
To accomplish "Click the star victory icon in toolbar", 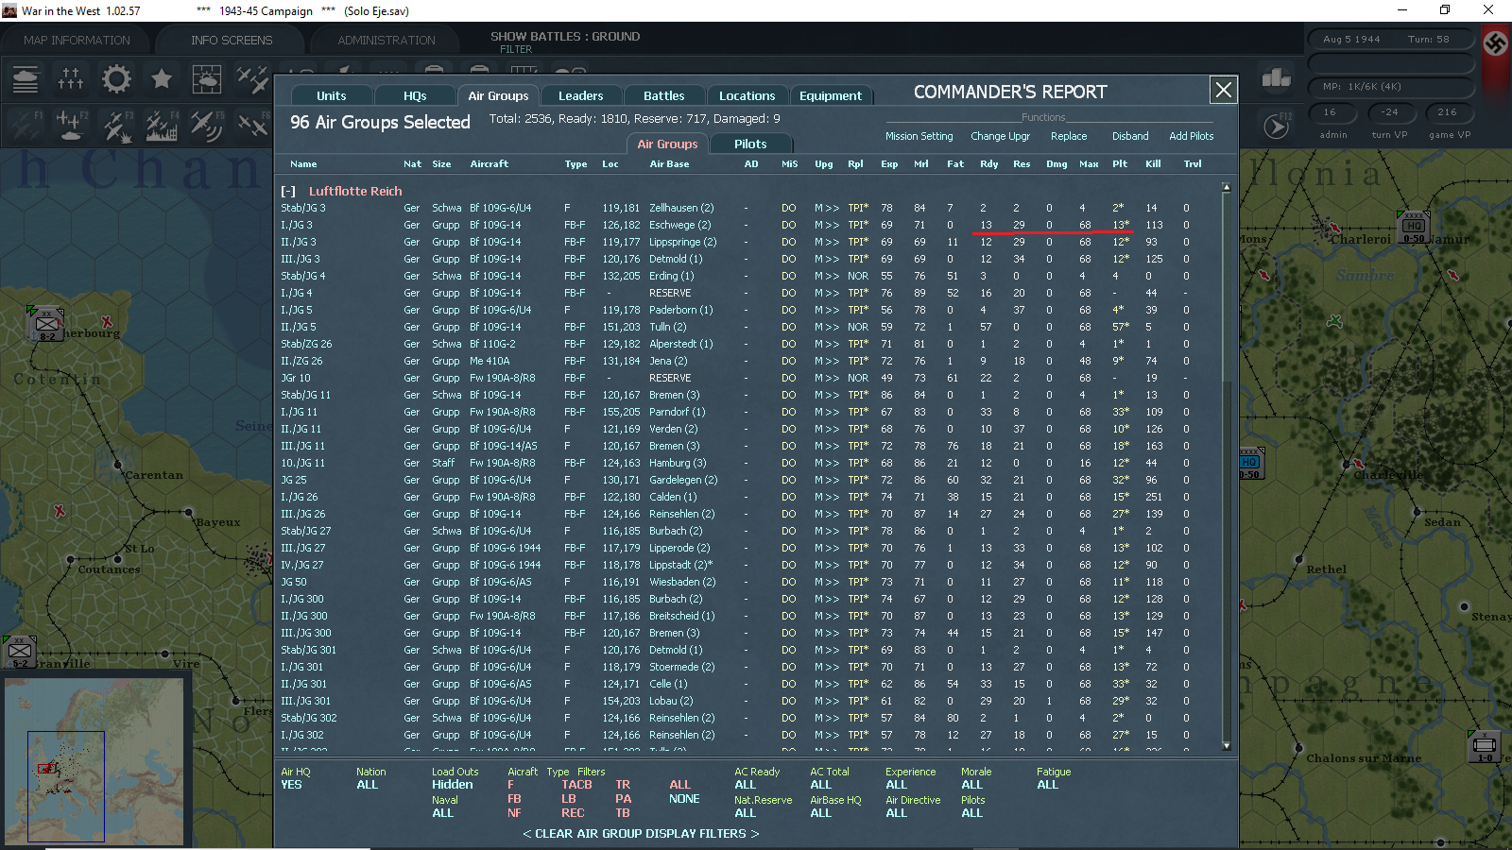I will pyautogui.click(x=162, y=79).
